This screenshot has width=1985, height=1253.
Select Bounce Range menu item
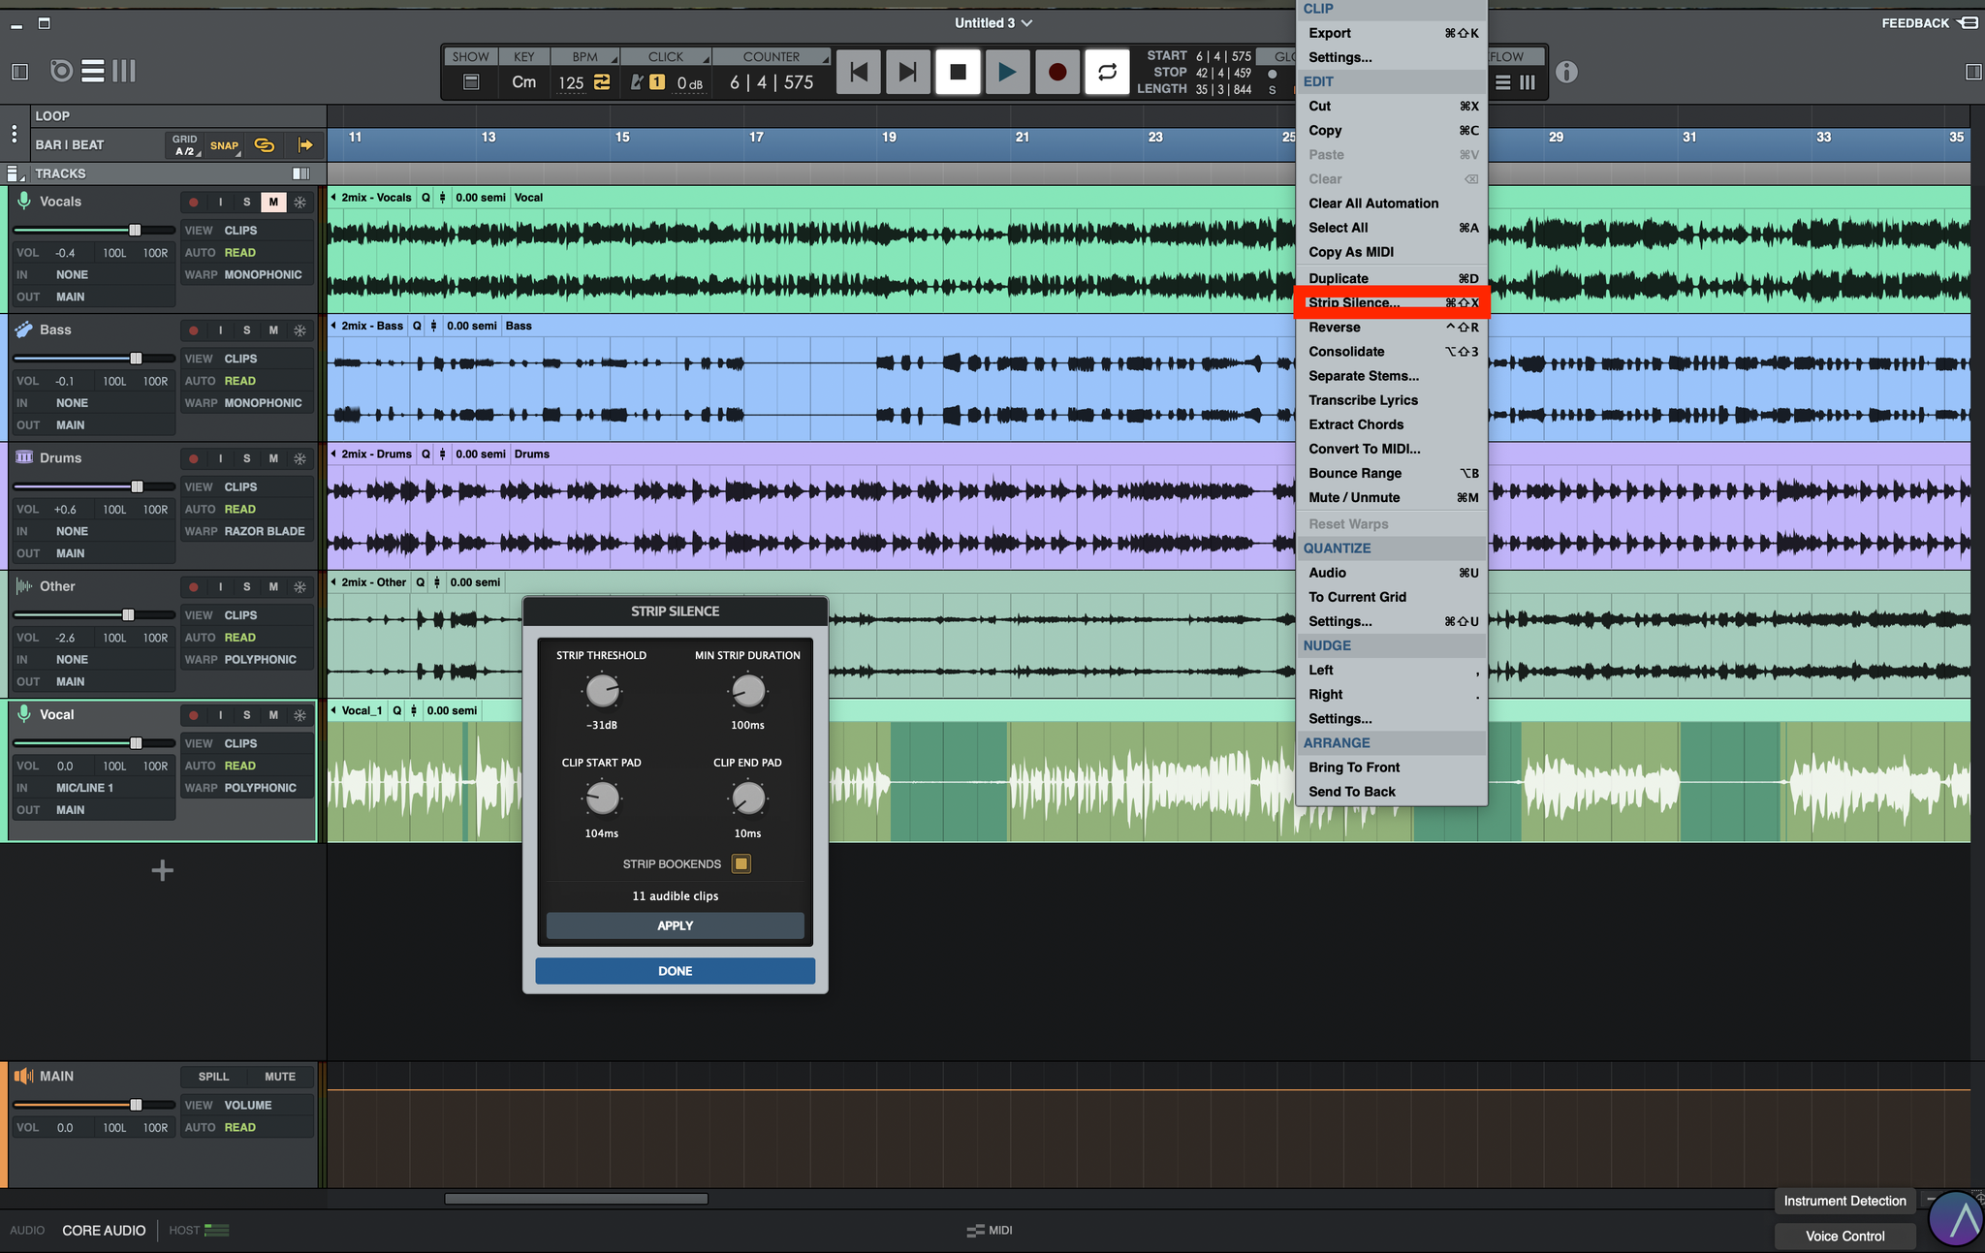tap(1391, 473)
